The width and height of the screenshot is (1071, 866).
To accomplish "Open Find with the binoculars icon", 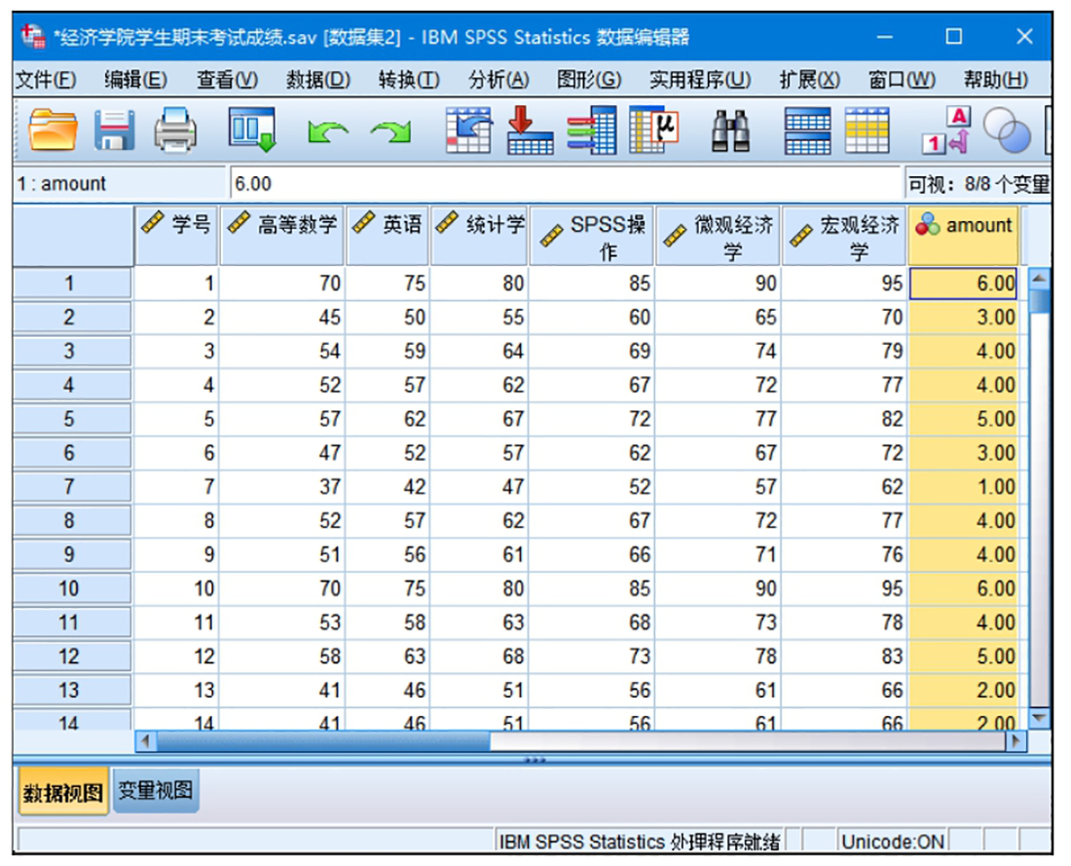I will coord(730,130).
